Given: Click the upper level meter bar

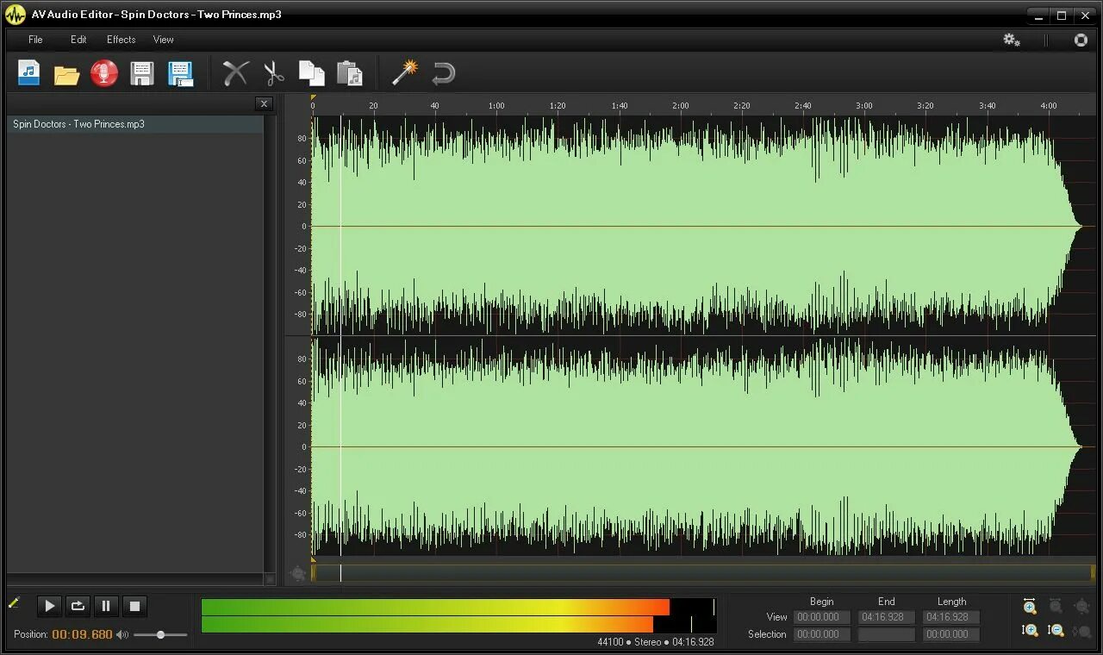Looking at the screenshot, I should (x=458, y=607).
